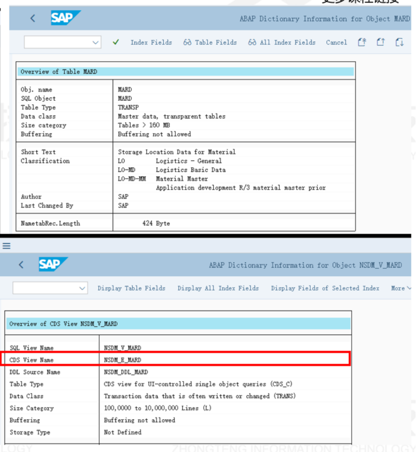Select 'Buffering not allowed' in MARD table
The height and width of the screenshot is (452, 416).
click(154, 134)
